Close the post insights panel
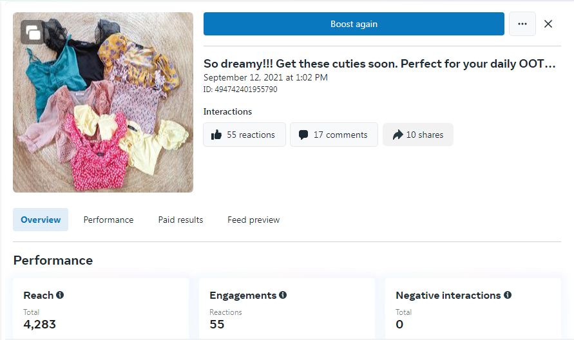The width and height of the screenshot is (574, 340). (x=548, y=24)
